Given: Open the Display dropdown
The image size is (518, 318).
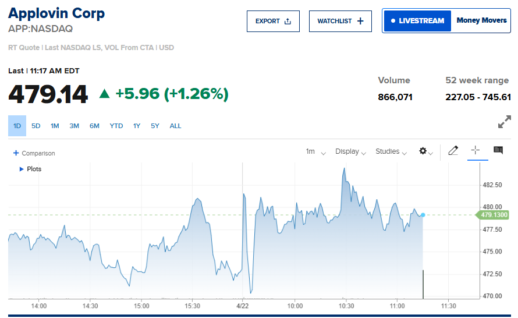Looking at the screenshot, I should 350,151.
